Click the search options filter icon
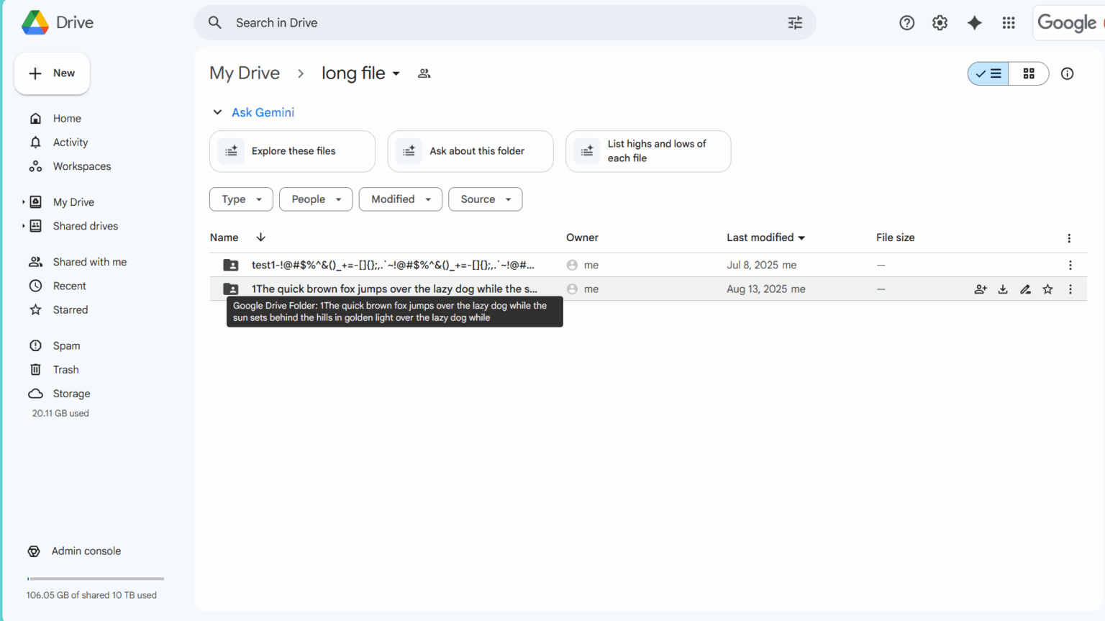1105x621 pixels. point(795,22)
